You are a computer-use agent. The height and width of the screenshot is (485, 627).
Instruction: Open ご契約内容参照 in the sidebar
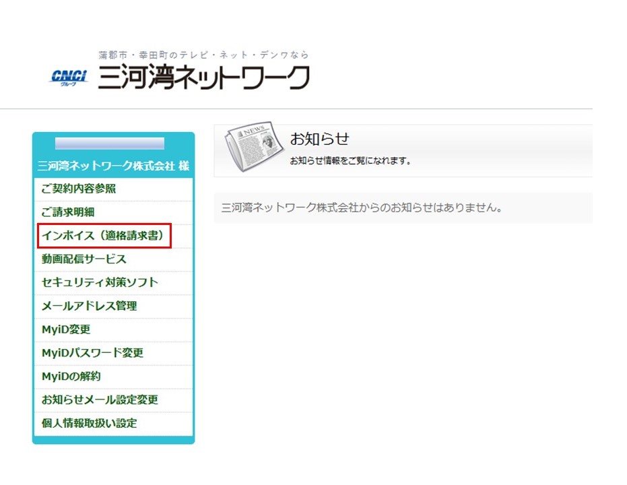click(79, 189)
